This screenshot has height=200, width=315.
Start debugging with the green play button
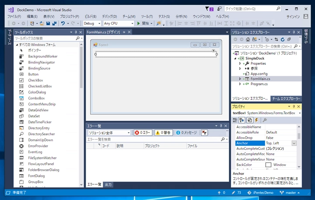coord(138,23)
